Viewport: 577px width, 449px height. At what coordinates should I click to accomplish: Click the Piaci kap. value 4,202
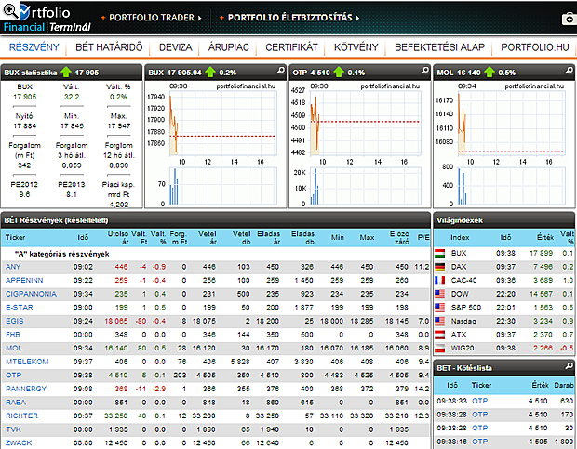tap(119, 205)
